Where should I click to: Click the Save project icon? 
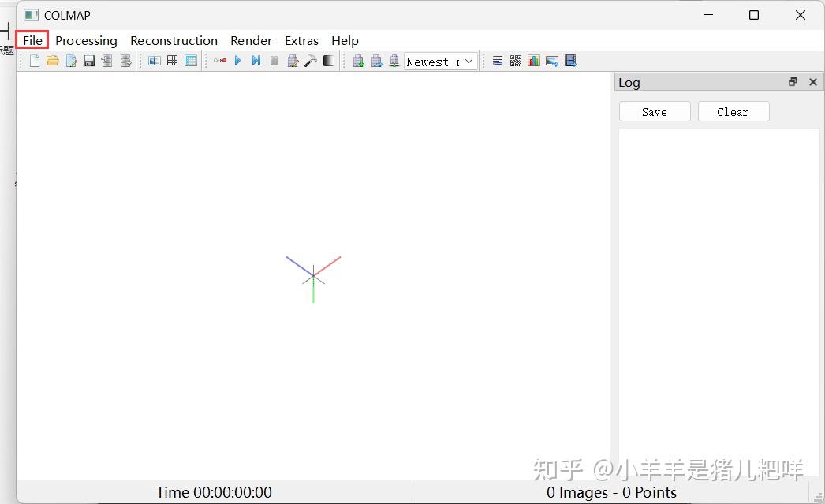tap(88, 61)
